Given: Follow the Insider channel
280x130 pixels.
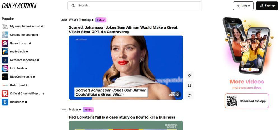Looking at the screenshot, I should pyautogui.click(x=88, y=110).
